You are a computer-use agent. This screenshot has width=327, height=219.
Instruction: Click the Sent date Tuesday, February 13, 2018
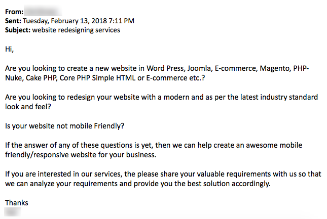point(65,21)
